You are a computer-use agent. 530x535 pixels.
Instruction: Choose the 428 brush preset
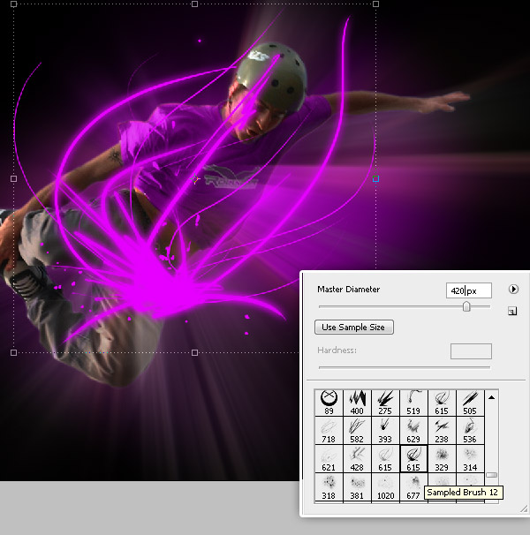357,459
